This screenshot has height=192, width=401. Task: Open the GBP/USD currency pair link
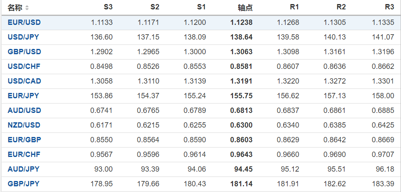coord(24,52)
